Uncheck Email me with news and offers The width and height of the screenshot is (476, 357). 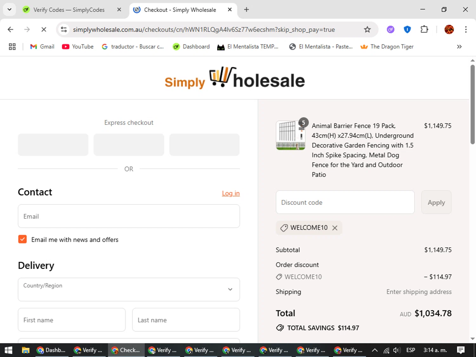pyautogui.click(x=23, y=239)
